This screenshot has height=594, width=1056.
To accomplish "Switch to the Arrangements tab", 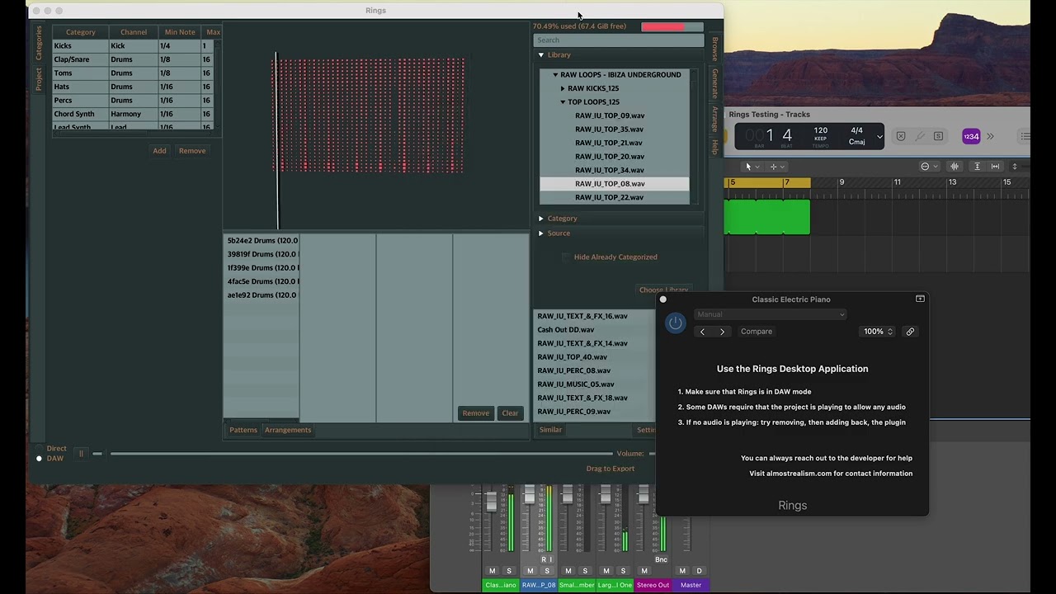I will point(288,430).
